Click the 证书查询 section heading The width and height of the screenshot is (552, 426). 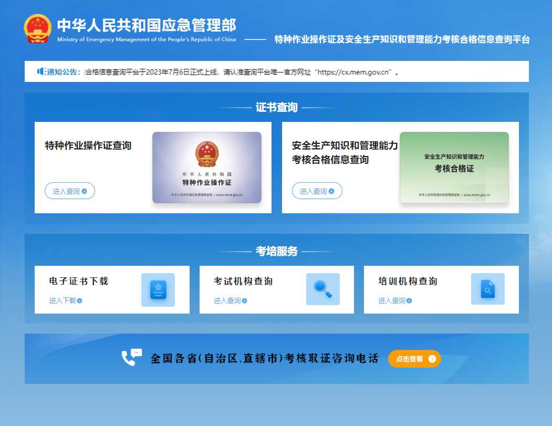tap(277, 107)
